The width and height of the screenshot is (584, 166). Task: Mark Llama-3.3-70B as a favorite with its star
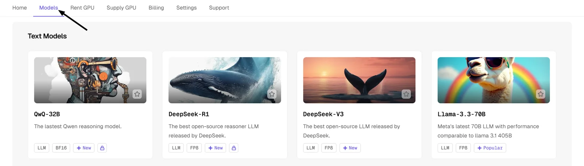(x=541, y=94)
